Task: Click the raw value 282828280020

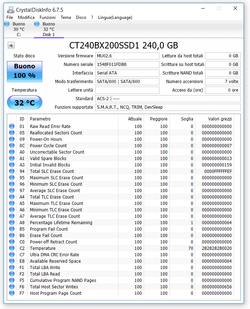Action: (217, 248)
